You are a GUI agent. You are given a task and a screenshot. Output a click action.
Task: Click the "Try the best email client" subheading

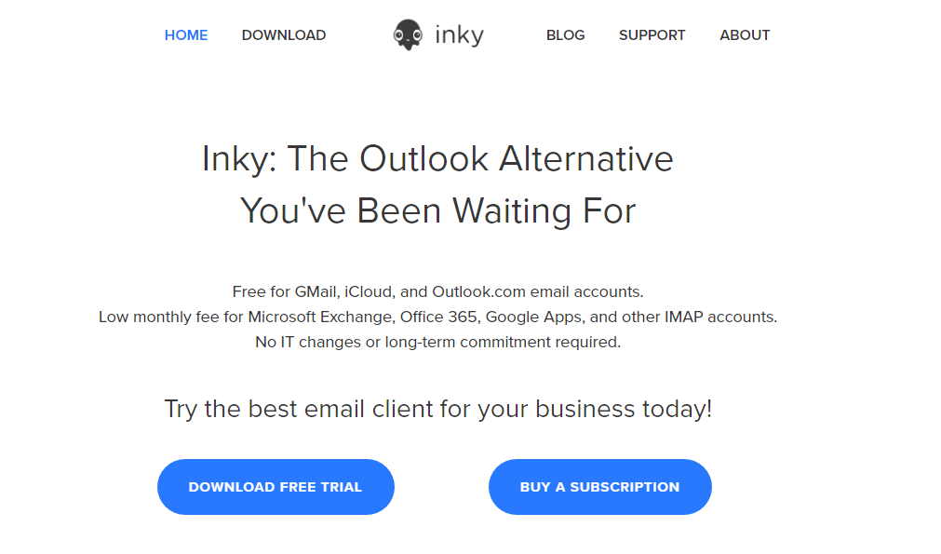[438, 410]
